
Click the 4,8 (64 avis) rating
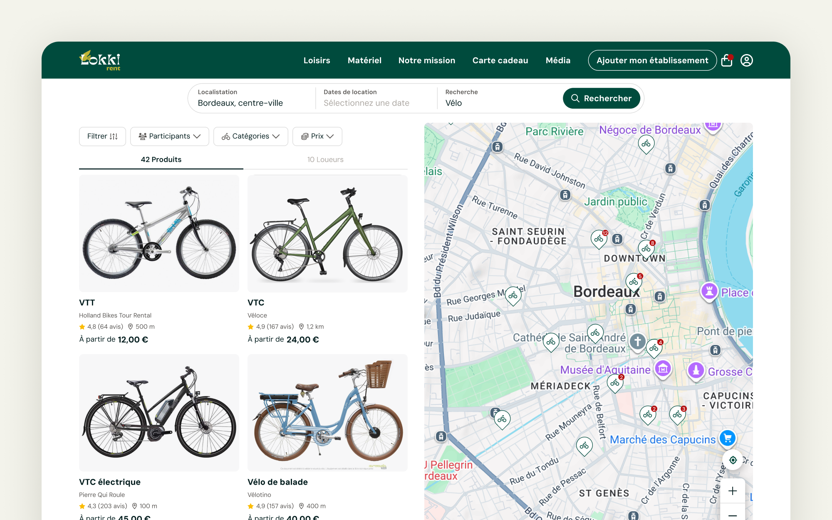[x=101, y=327]
